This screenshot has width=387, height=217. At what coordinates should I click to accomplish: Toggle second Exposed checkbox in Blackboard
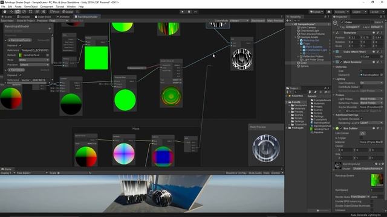pos(20,75)
